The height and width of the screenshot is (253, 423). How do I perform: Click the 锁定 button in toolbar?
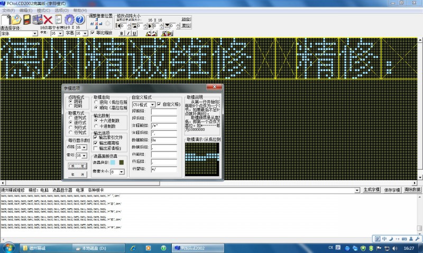tap(186, 20)
